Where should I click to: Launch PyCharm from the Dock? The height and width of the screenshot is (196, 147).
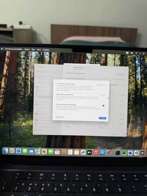(x=124, y=153)
